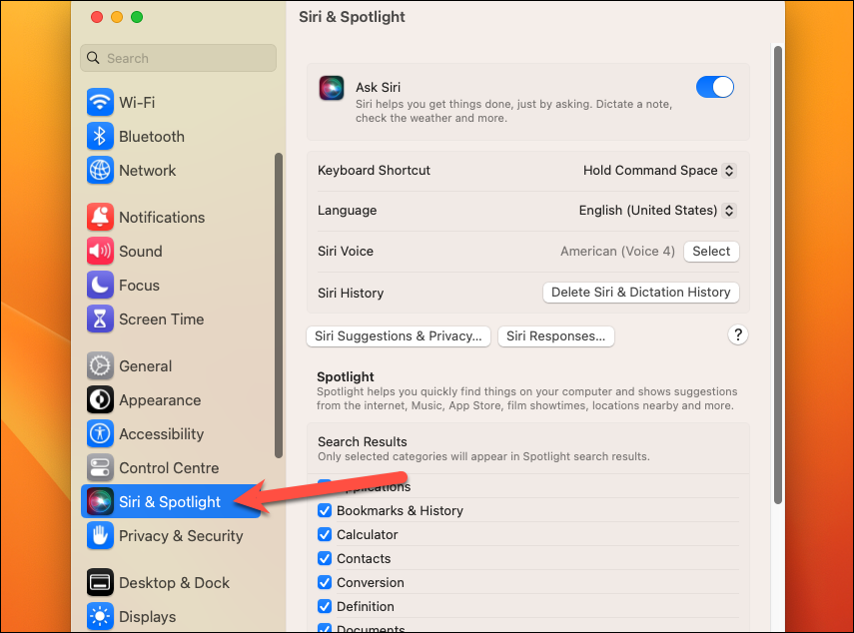Open the General settings pane
The width and height of the screenshot is (854, 633).
[146, 366]
